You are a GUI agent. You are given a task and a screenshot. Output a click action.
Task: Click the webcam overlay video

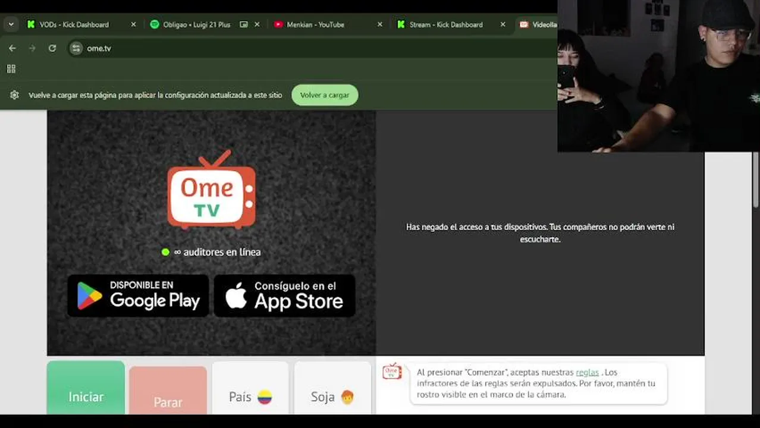point(658,76)
